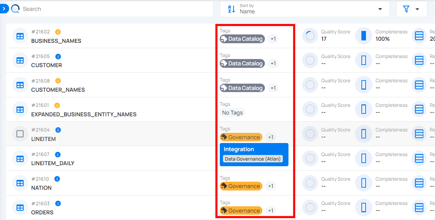Click the database icon at right of NATION row
Screen dimensions: 435x220
[419, 183]
